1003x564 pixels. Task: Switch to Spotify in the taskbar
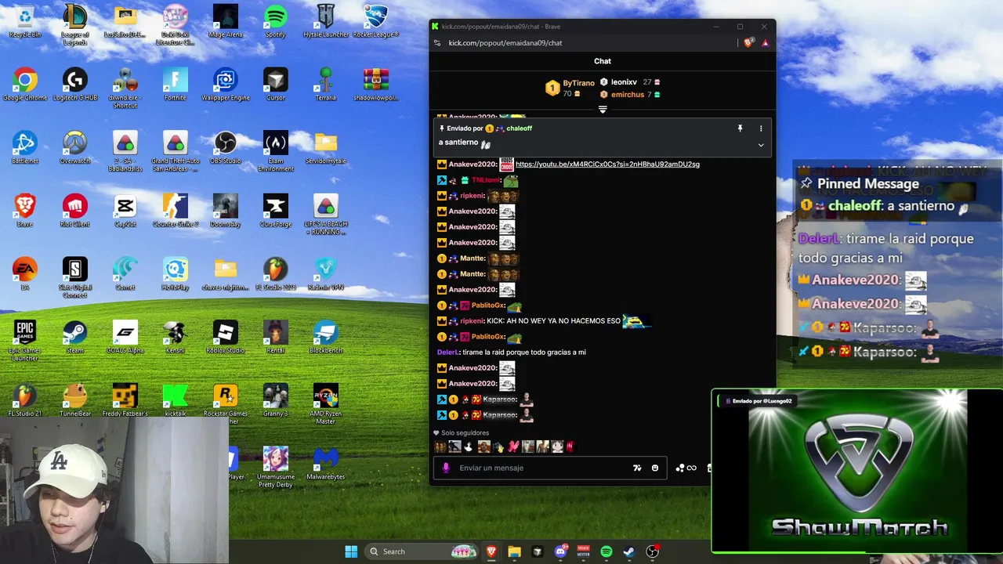[607, 551]
